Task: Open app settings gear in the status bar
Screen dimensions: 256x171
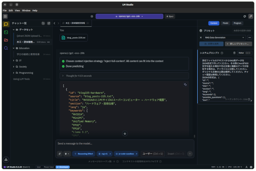Action: (x=251, y=167)
